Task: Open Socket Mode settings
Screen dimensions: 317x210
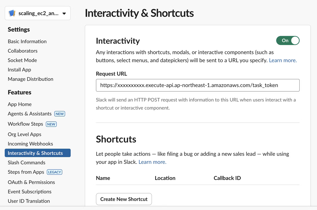Action: click(22, 60)
